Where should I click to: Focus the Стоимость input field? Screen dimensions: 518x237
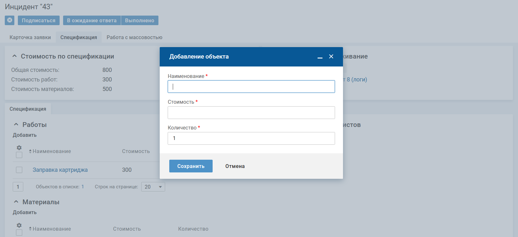(x=251, y=113)
